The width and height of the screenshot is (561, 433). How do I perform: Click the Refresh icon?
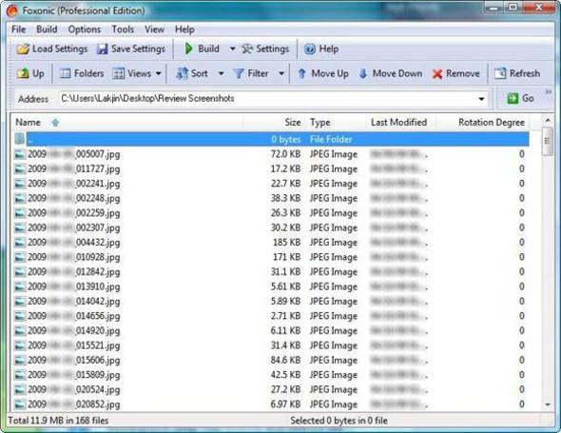click(500, 73)
